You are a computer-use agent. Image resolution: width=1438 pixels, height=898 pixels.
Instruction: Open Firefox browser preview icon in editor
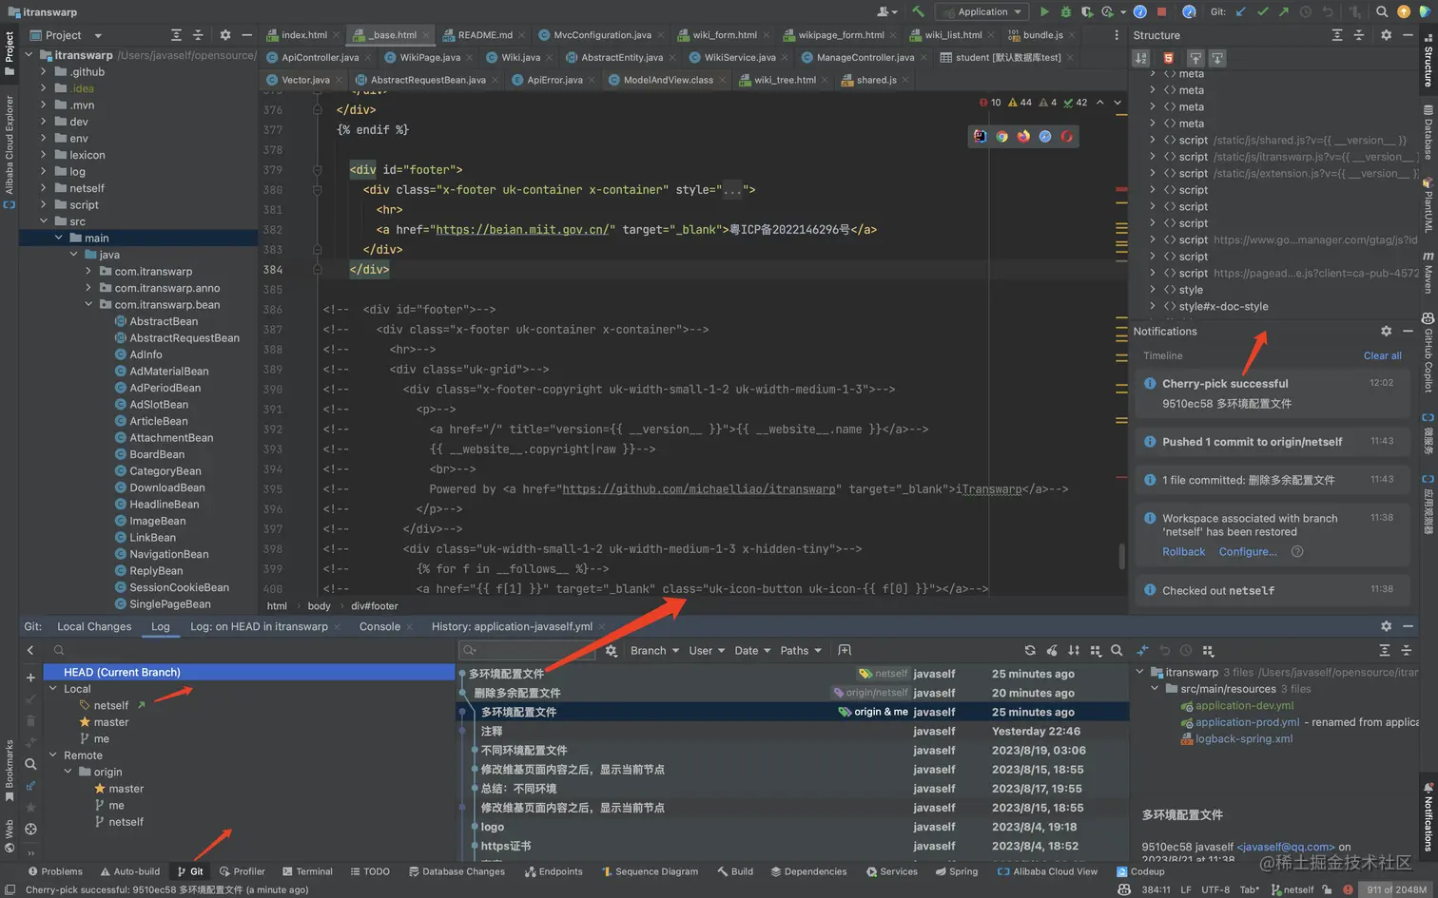1023,136
